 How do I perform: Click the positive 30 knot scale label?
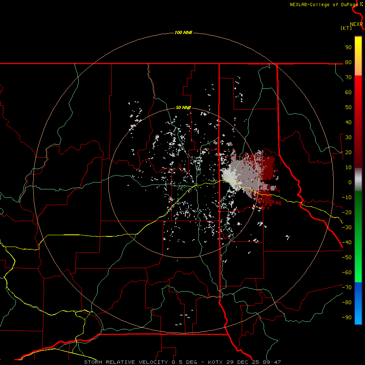coord(348,137)
